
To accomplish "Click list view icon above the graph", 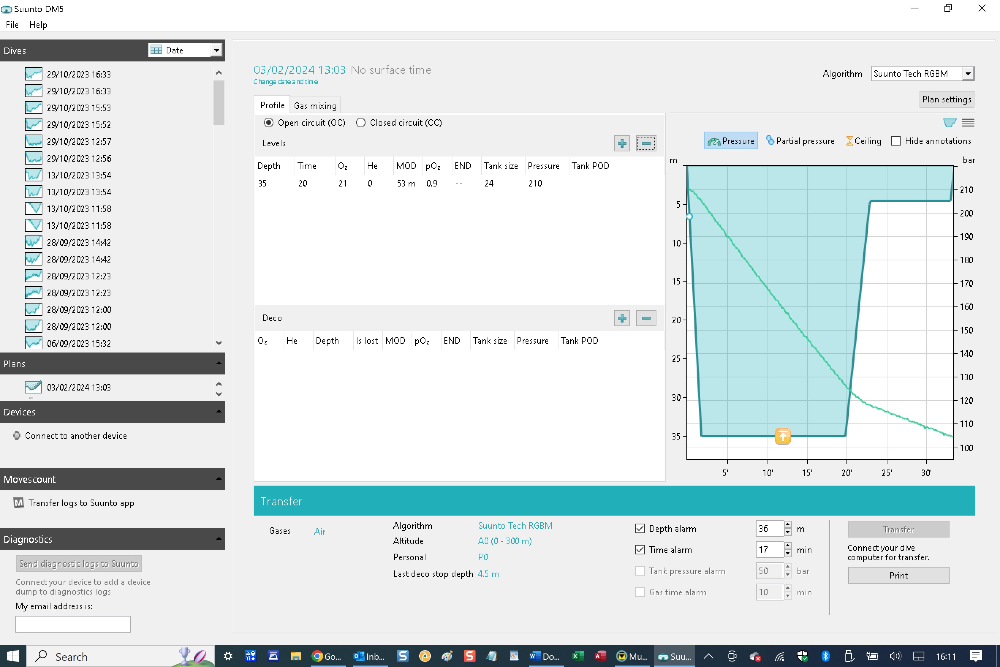I will [968, 123].
